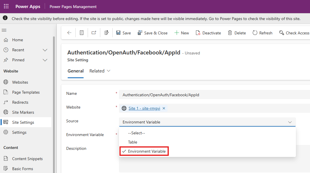Screen dimensions: 310x173
Task: Click the Deactivate button label
Action: 211,33
